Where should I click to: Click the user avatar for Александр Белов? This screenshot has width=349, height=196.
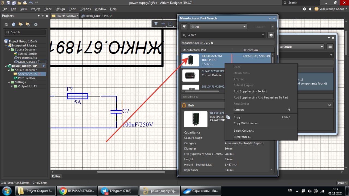tap(316, 9)
